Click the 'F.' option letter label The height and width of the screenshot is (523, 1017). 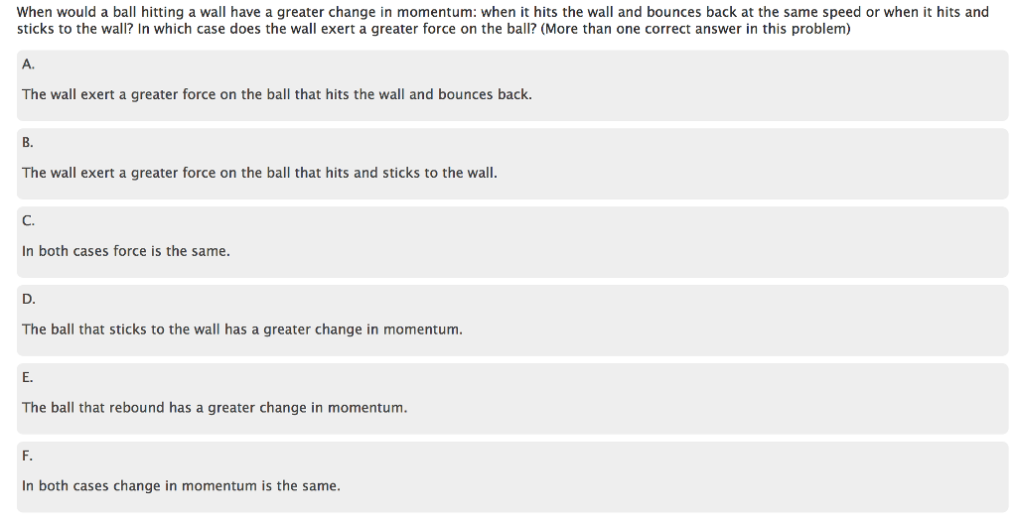[x=28, y=456]
